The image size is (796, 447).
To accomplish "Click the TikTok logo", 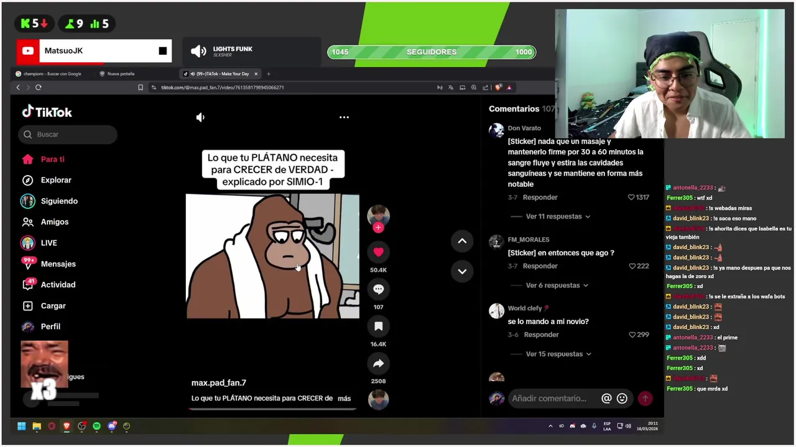I will tap(47, 112).
